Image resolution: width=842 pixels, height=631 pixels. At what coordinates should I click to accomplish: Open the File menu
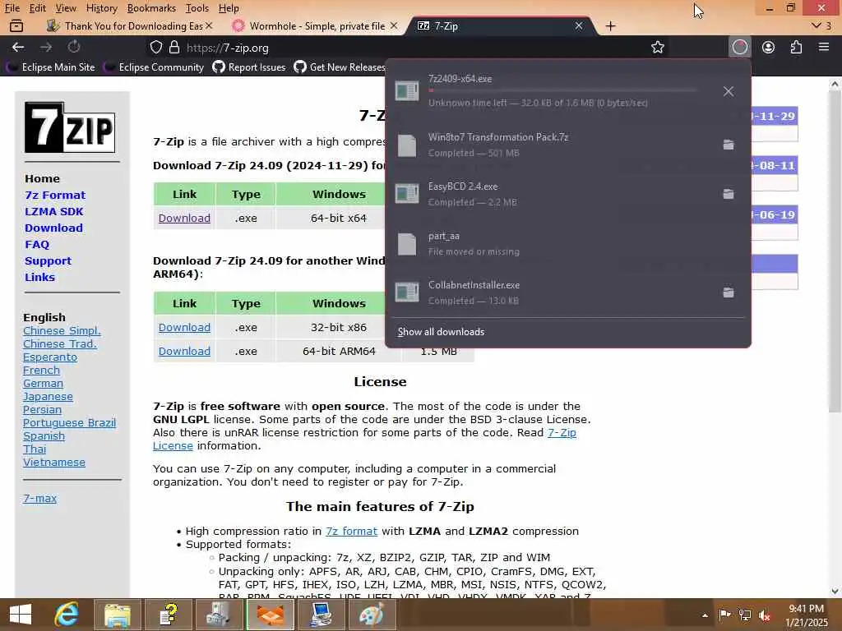click(x=12, y=8)
